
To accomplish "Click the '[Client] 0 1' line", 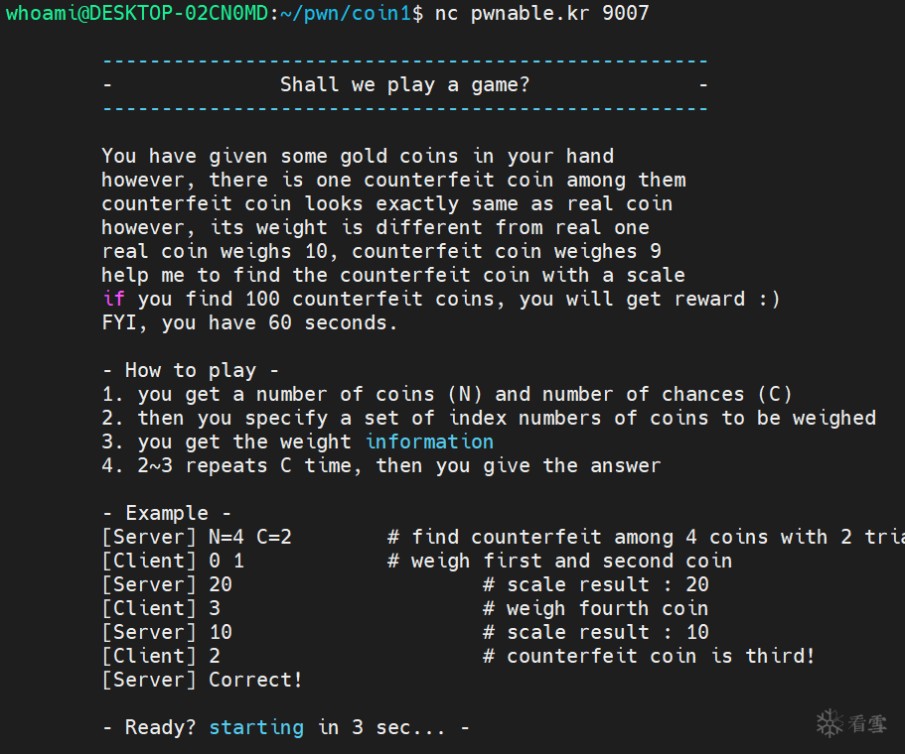I will [x=173, y=561].
